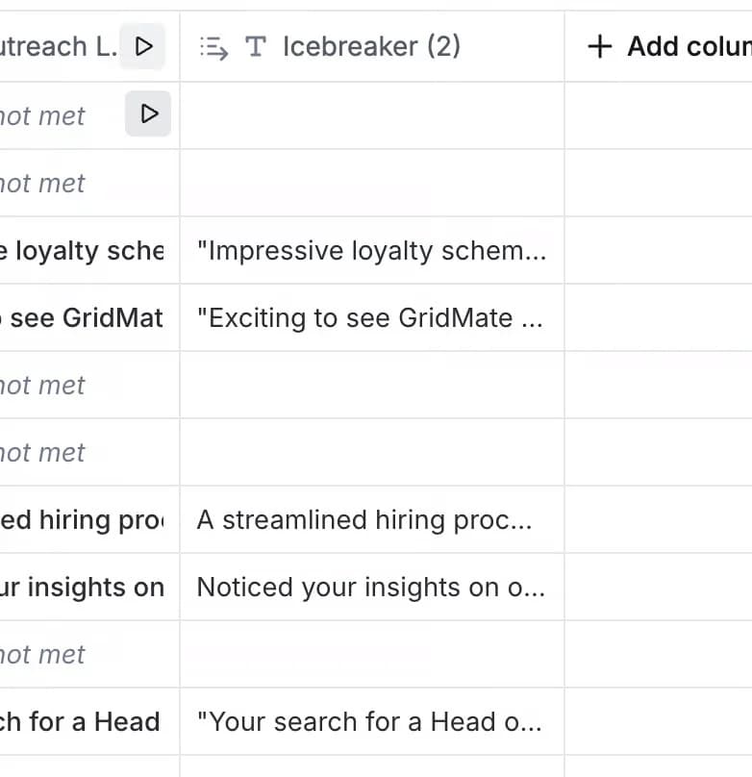Select the second row's not met cell
Screen dimensions: 752x777
pyautogui.click(x=89, y=183)
